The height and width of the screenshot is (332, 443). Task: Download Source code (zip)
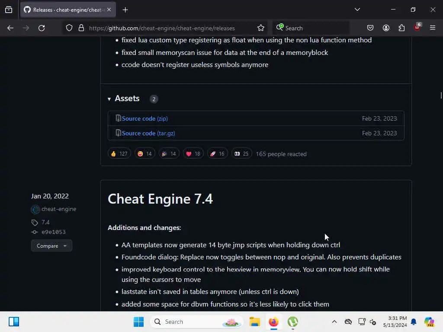click(x=144, y=118)
